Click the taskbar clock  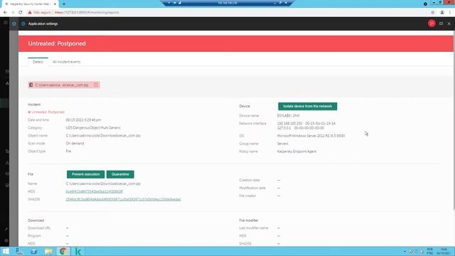click(444, 251)
